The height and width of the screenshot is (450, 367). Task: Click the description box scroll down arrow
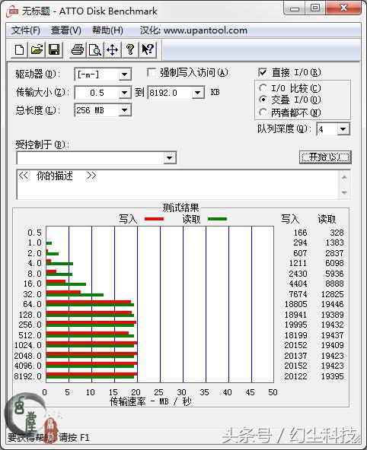(344, 192)
